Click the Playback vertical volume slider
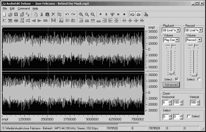 [x=171, y=63]
